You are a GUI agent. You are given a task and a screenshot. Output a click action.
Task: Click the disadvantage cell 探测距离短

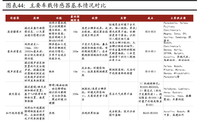coord(122,71)
